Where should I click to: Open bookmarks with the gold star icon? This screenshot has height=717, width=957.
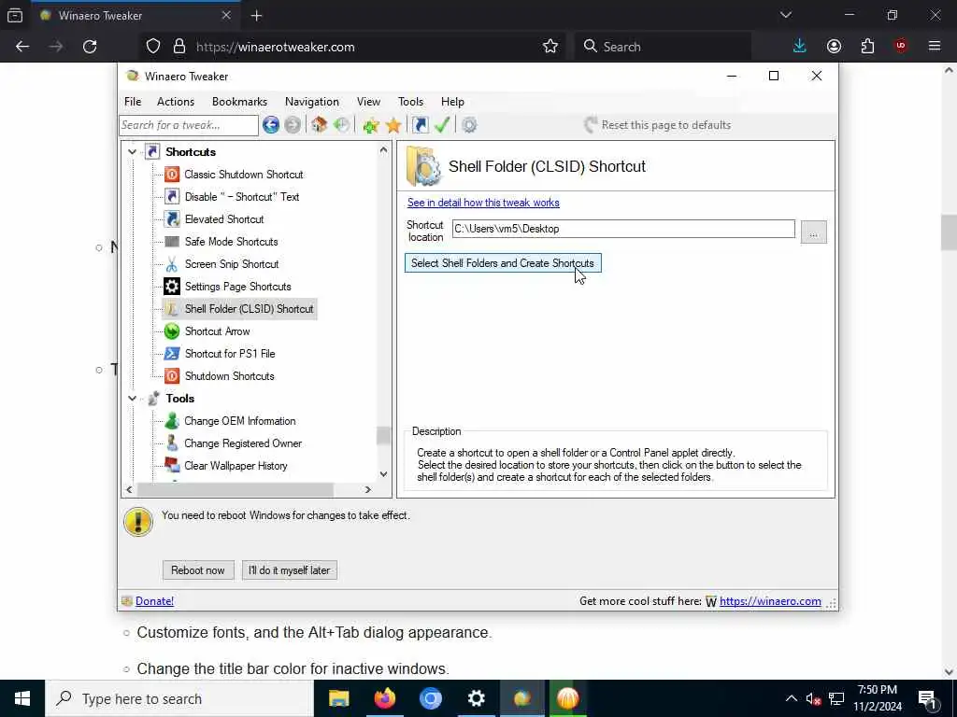click(x=393, y=125)
